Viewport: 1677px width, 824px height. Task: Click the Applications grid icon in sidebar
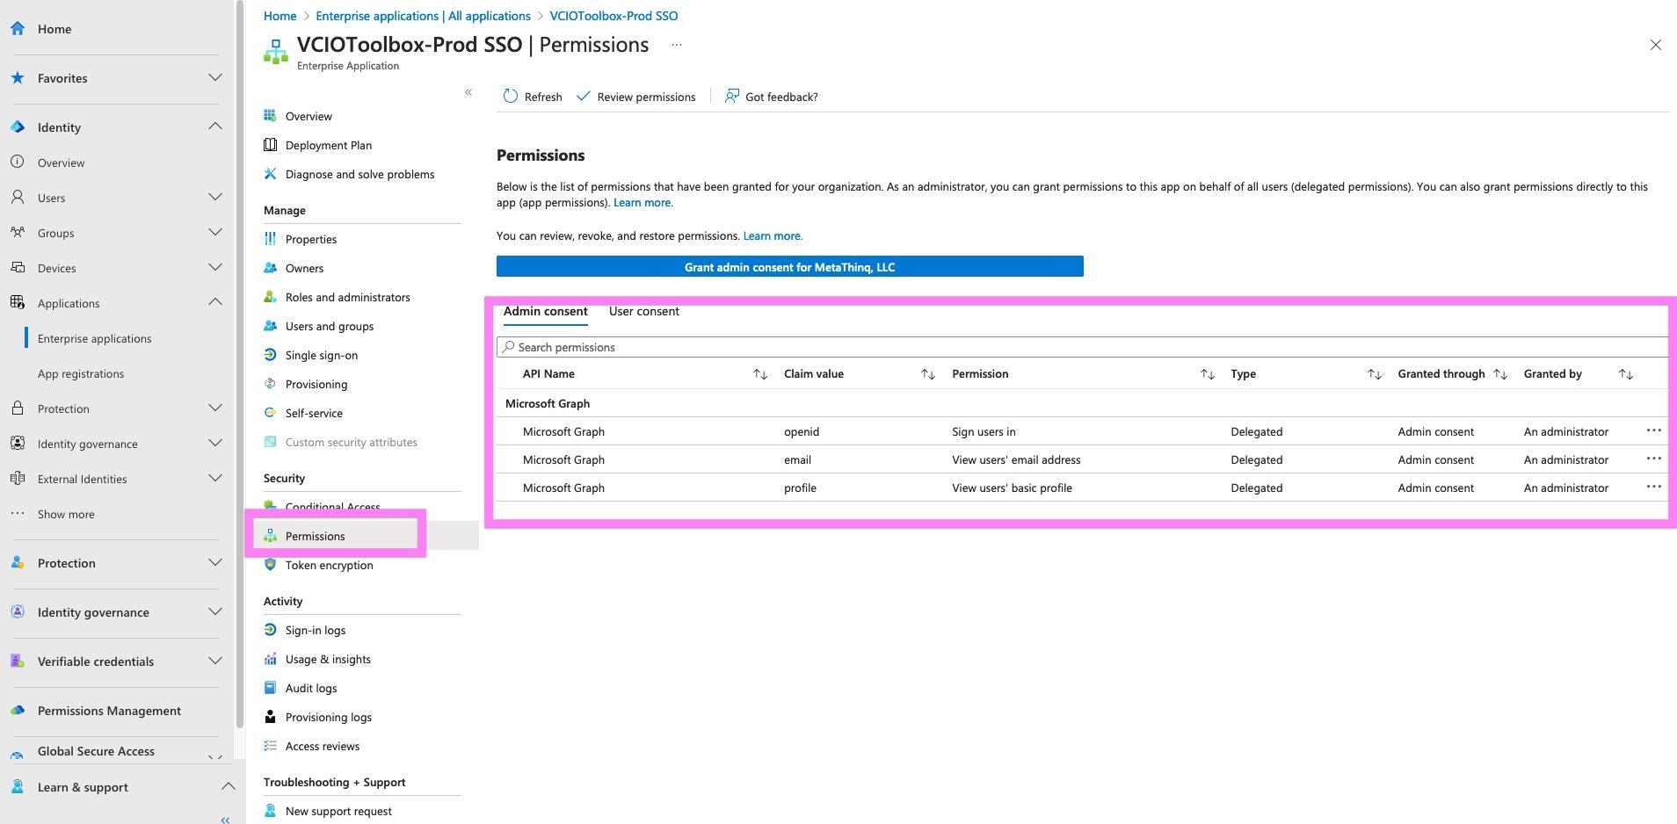point(18,303)
